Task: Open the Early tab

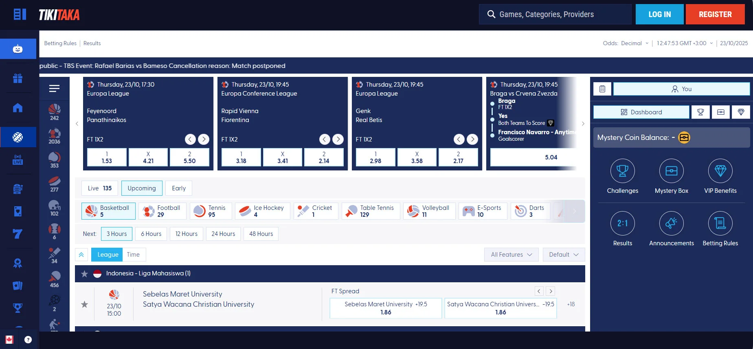Action: pos(179,188)
